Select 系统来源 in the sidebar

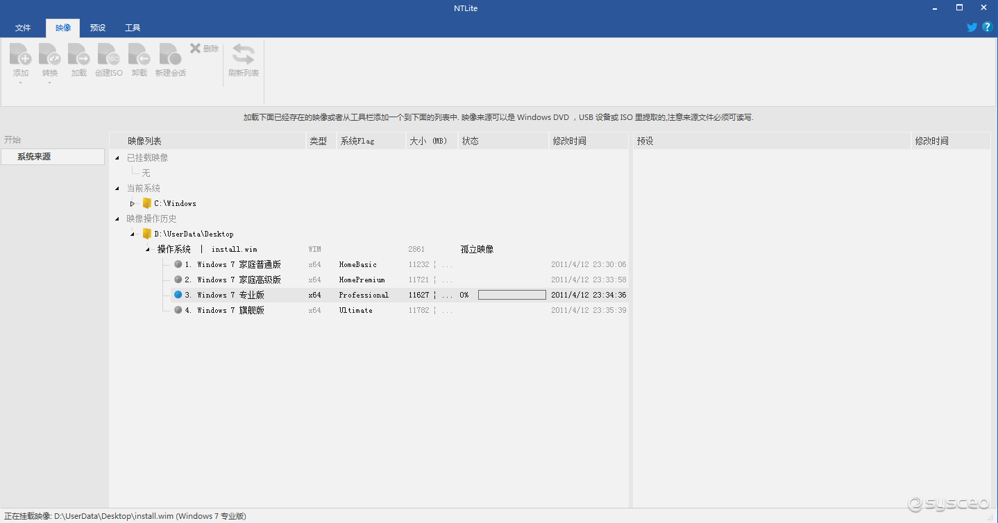click(53, 157)
